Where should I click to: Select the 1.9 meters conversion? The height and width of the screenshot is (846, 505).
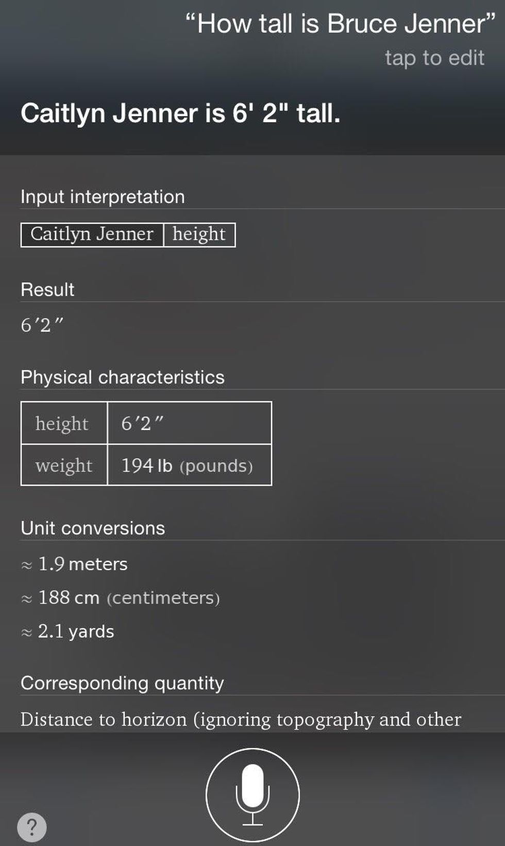point(82,564)
